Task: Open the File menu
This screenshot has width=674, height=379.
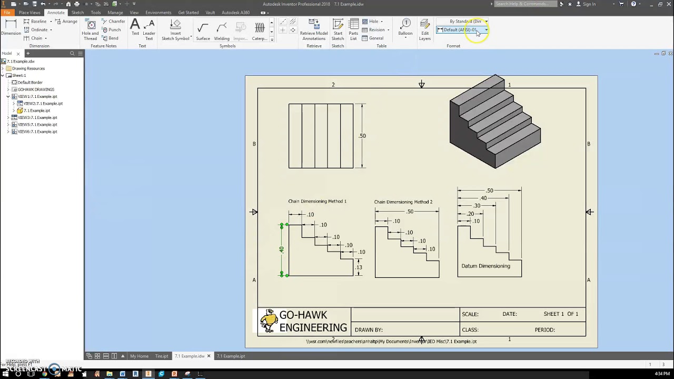Action: (x=7, y=13)
